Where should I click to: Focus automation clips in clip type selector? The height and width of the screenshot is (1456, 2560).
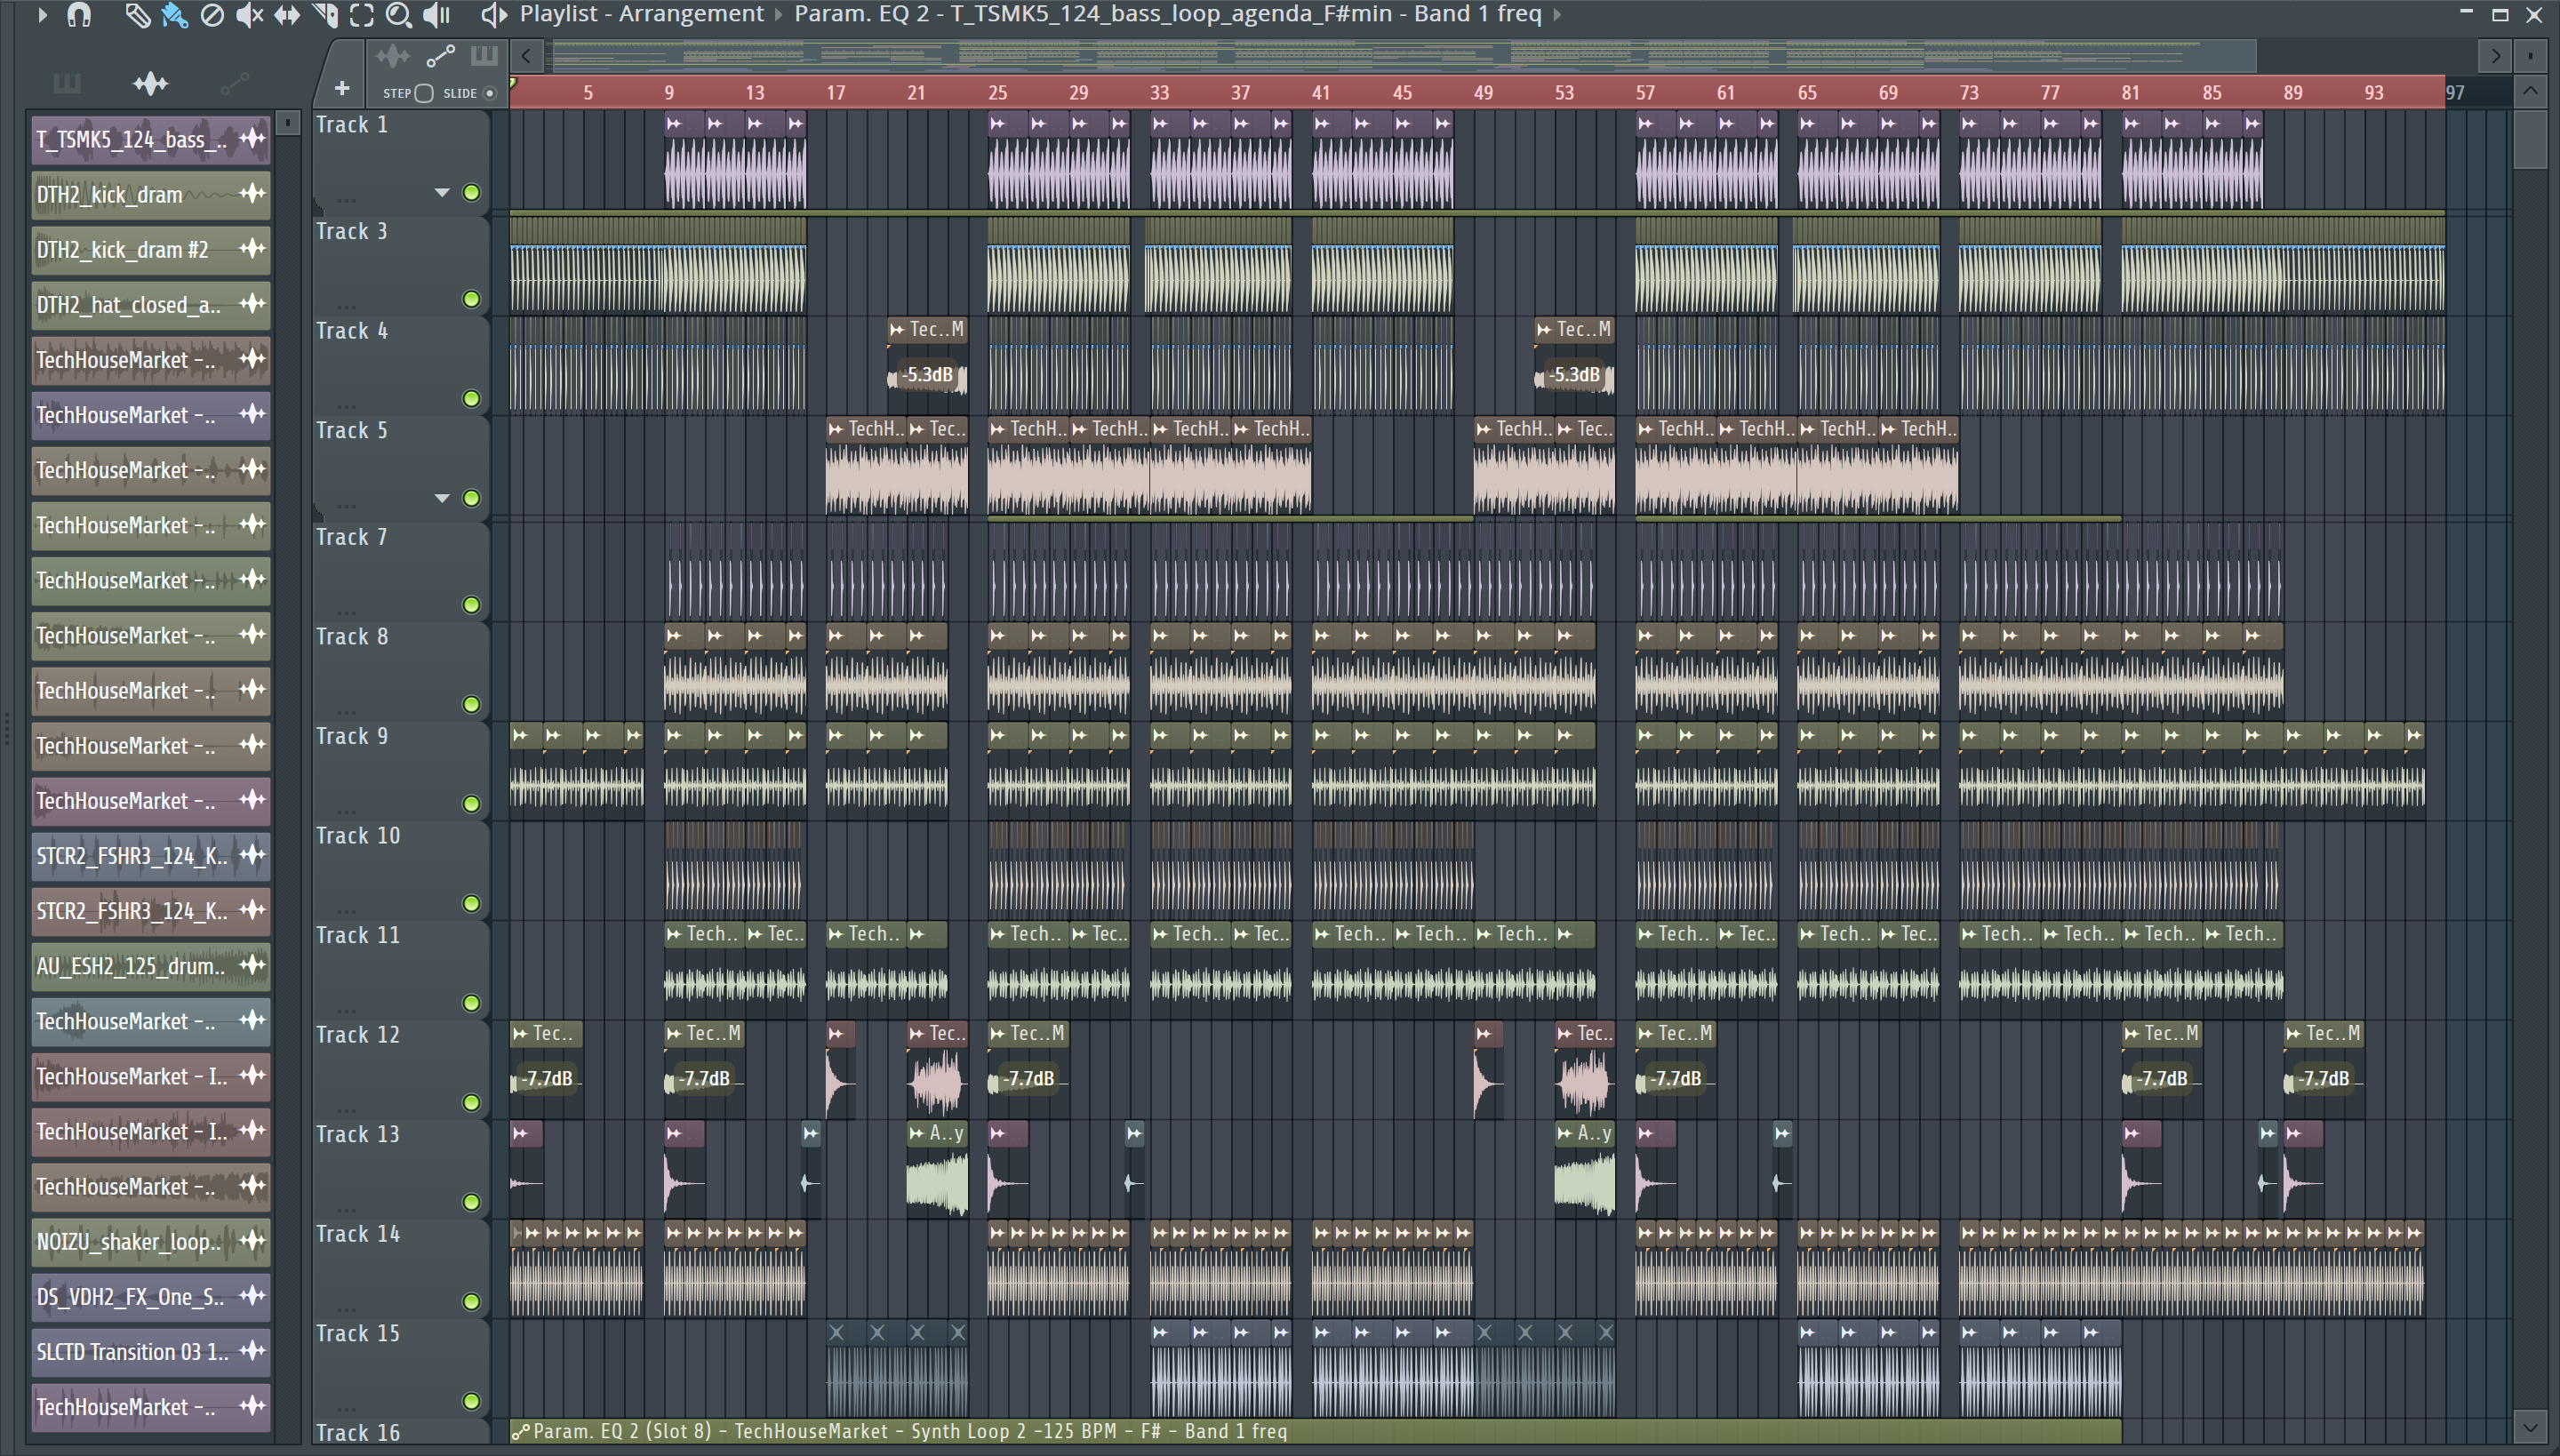click(x=440, y=56)
